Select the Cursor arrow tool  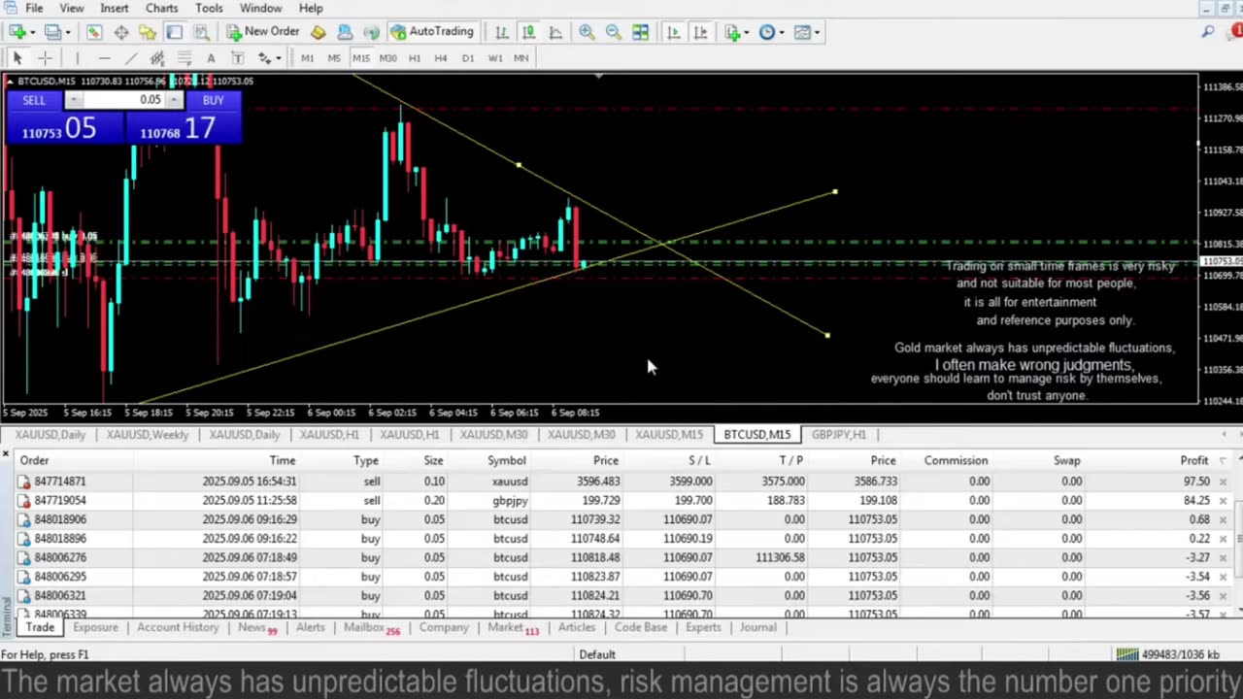pos(17,58)
